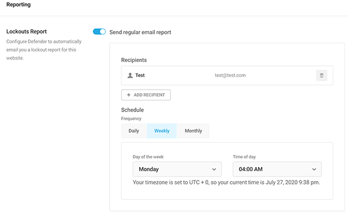Click the Lockouts Report title
Viewport: 348px width, 218px height.
pos(27,31)
